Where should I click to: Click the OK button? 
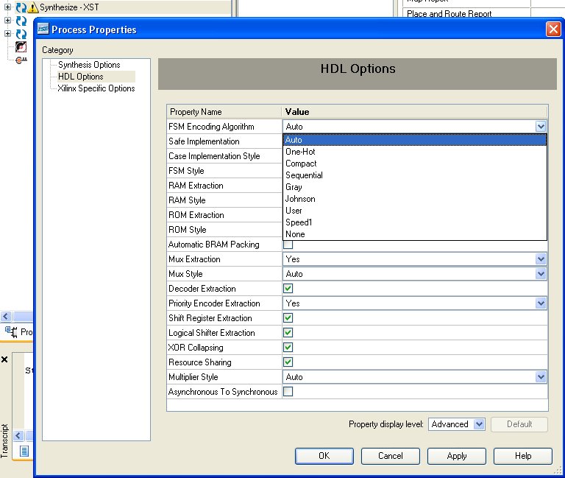tap(324, 456)
